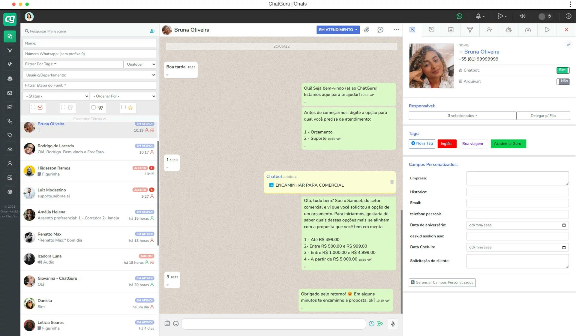
Task: Open settings via the gear icon
Action: click(10, 192)
